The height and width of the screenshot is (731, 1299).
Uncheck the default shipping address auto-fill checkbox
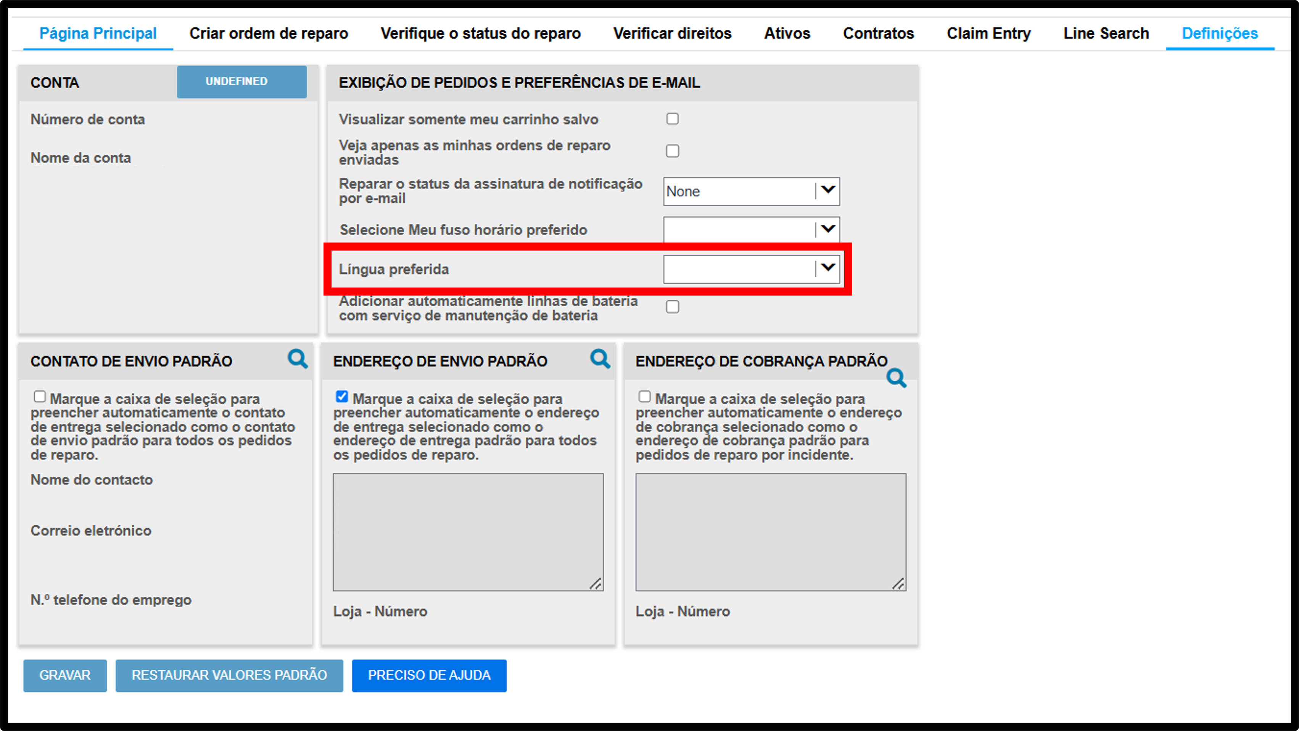pos(342,397)
